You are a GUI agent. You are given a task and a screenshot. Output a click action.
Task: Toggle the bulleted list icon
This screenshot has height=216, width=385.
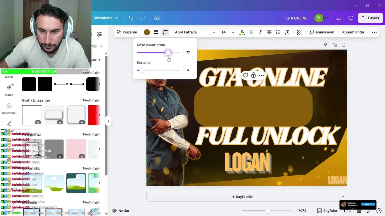click(278, 32)
